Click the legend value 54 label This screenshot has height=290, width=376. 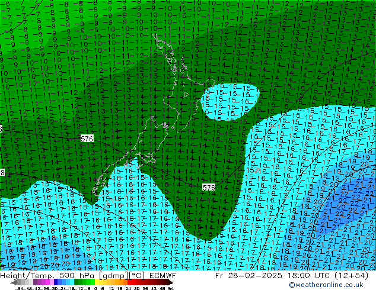170,288
